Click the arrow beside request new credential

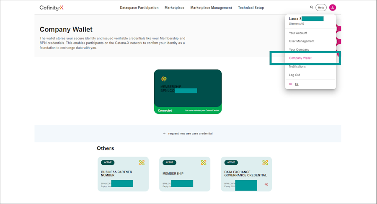164,134
